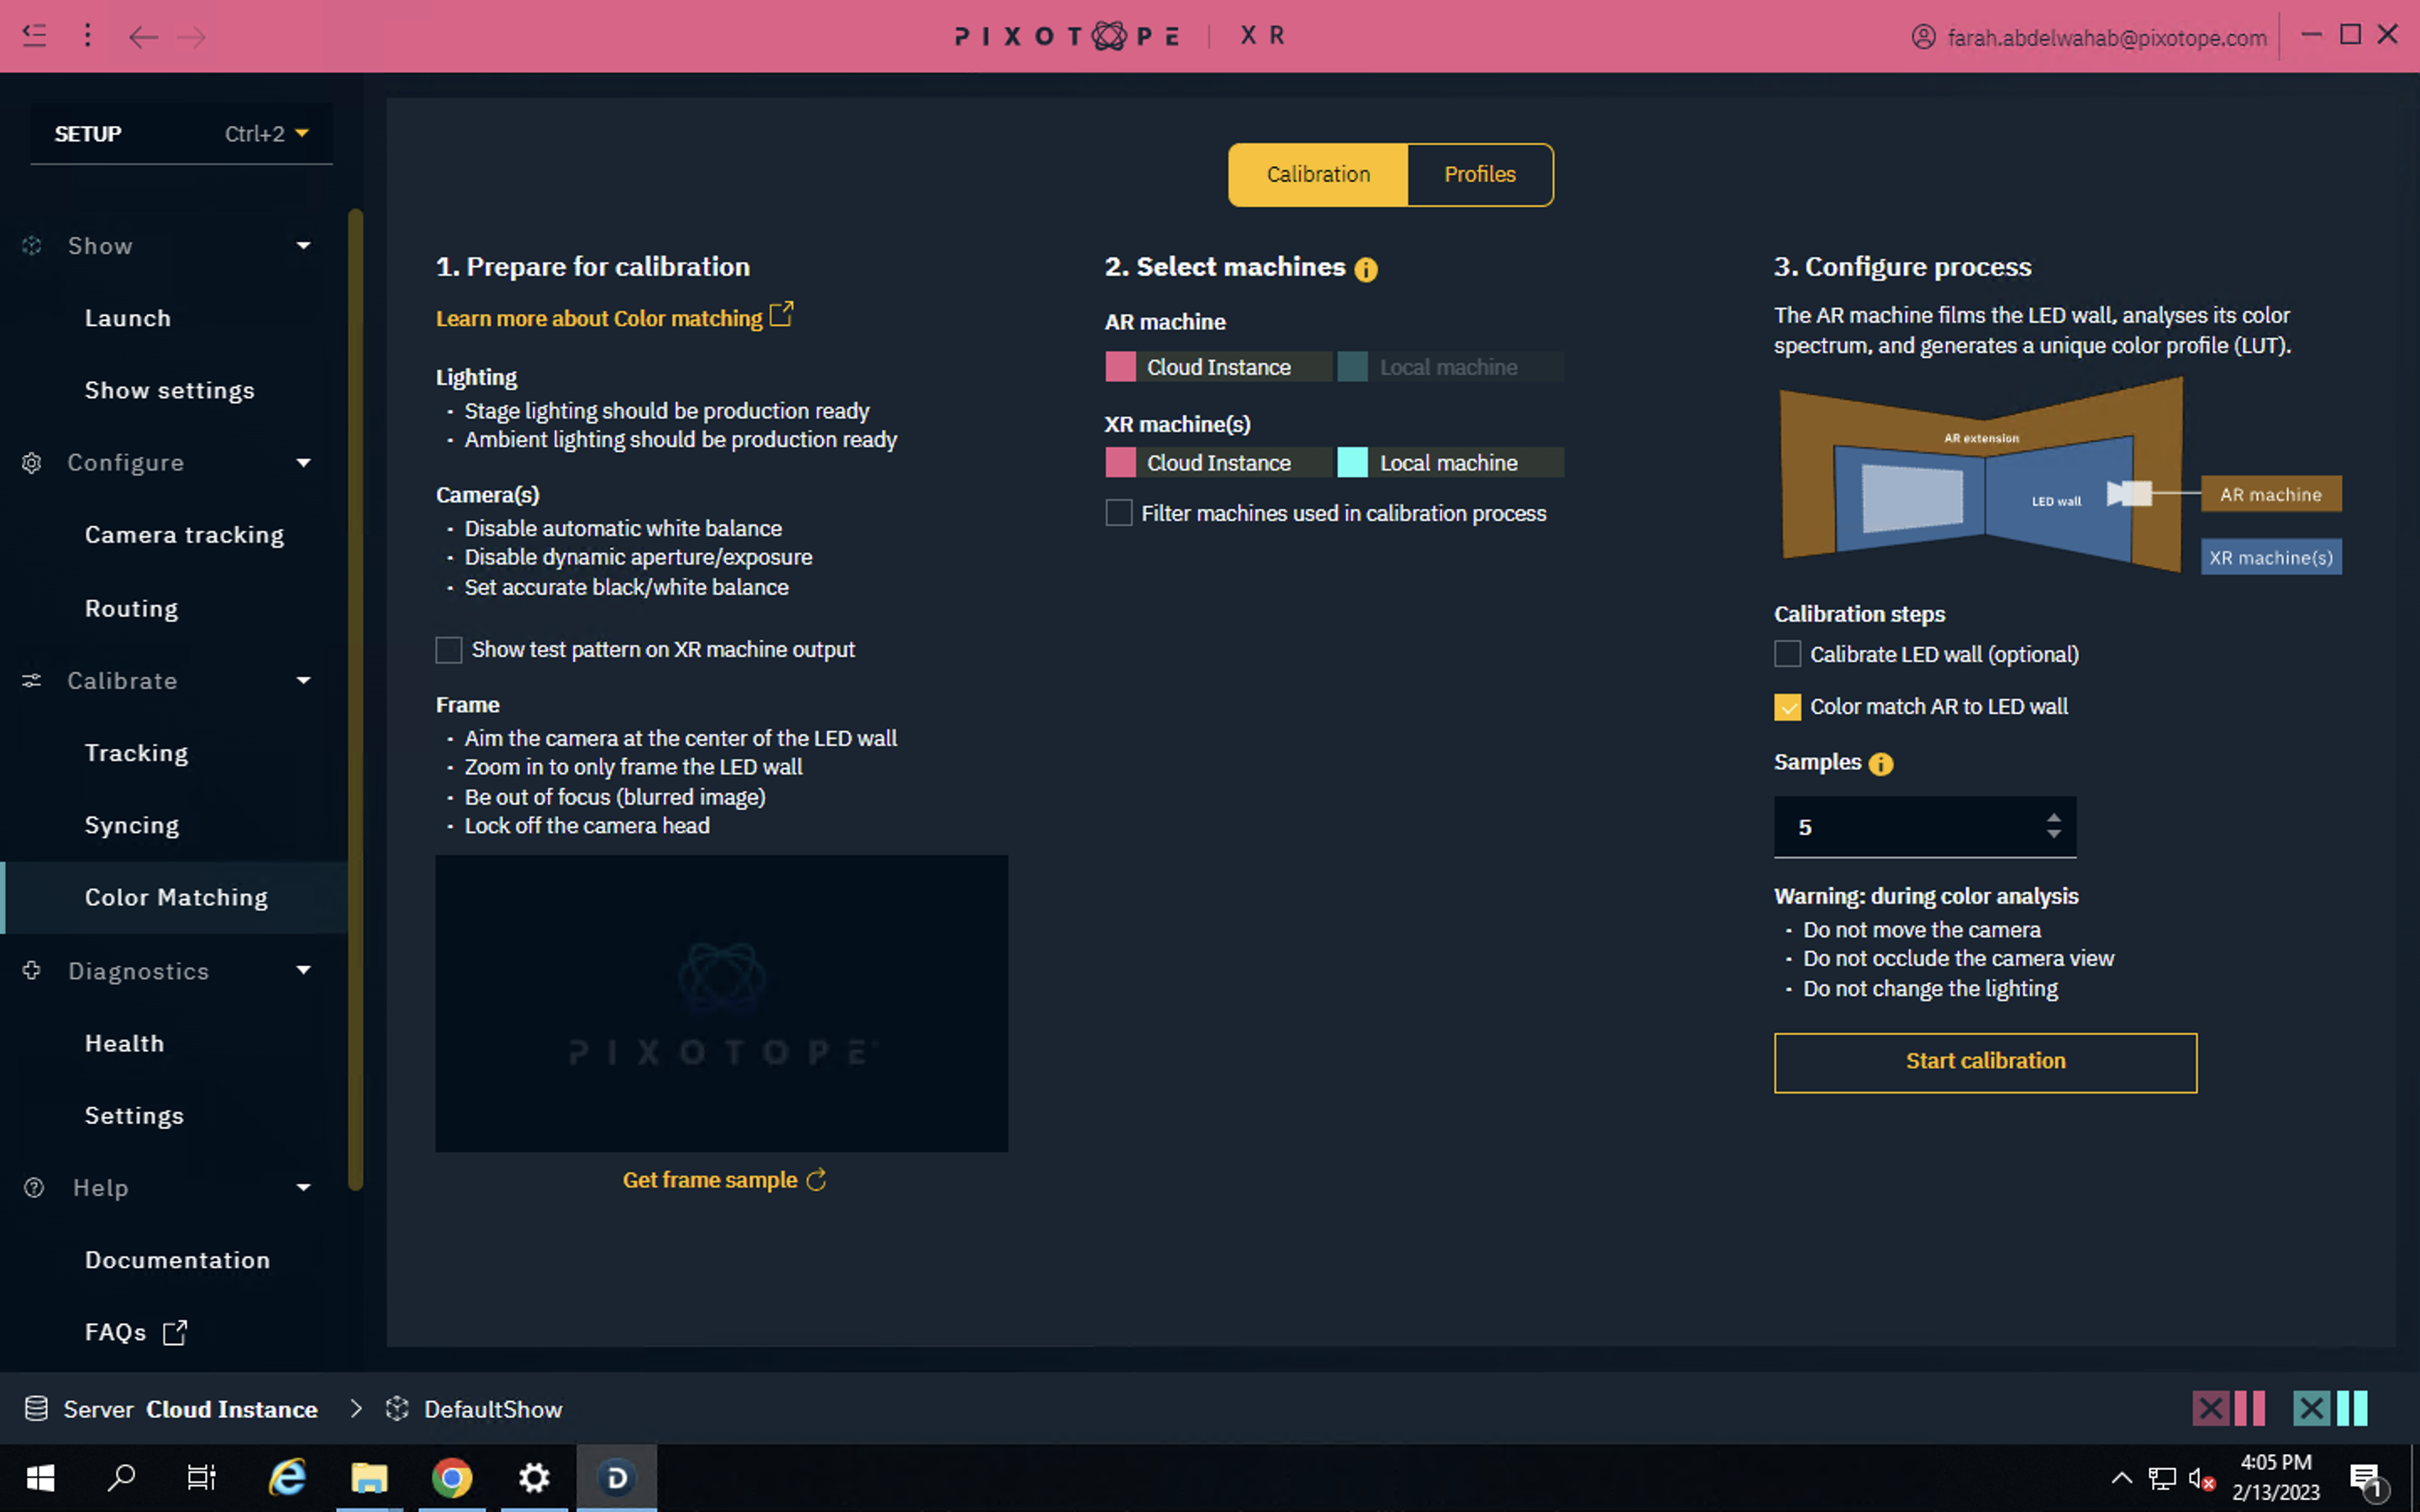Open Windows Settings gear in taskbar
The width and height of the screenshot is (2420, 1512).
coord(534,1477)
